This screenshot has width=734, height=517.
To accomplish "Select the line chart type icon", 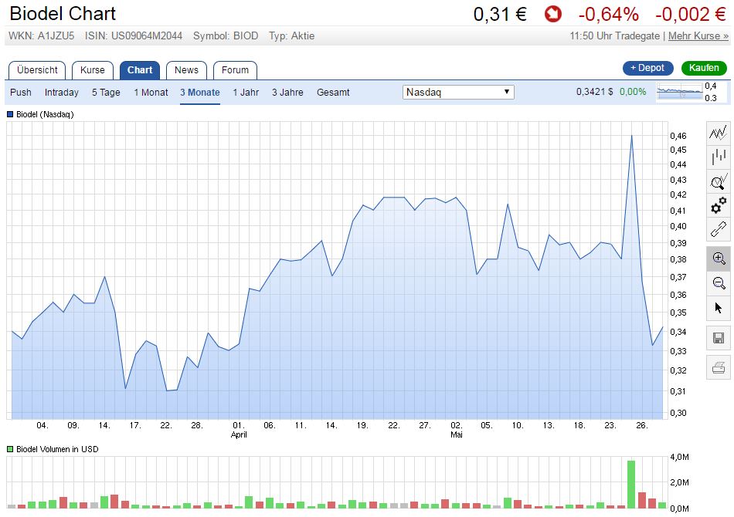I will 718,133.
